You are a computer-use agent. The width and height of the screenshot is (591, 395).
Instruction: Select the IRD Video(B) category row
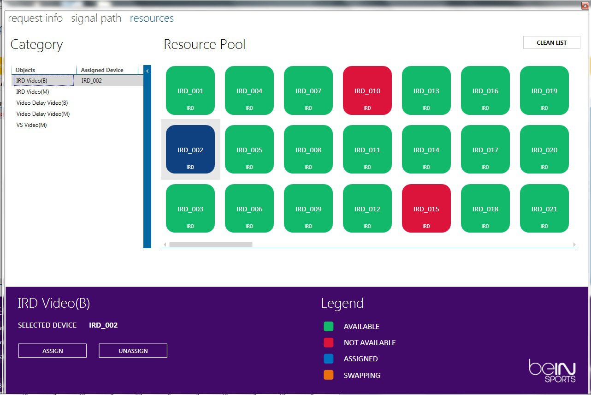77,80
